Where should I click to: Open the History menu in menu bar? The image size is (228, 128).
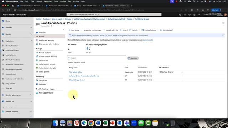(x=39, y=1)
